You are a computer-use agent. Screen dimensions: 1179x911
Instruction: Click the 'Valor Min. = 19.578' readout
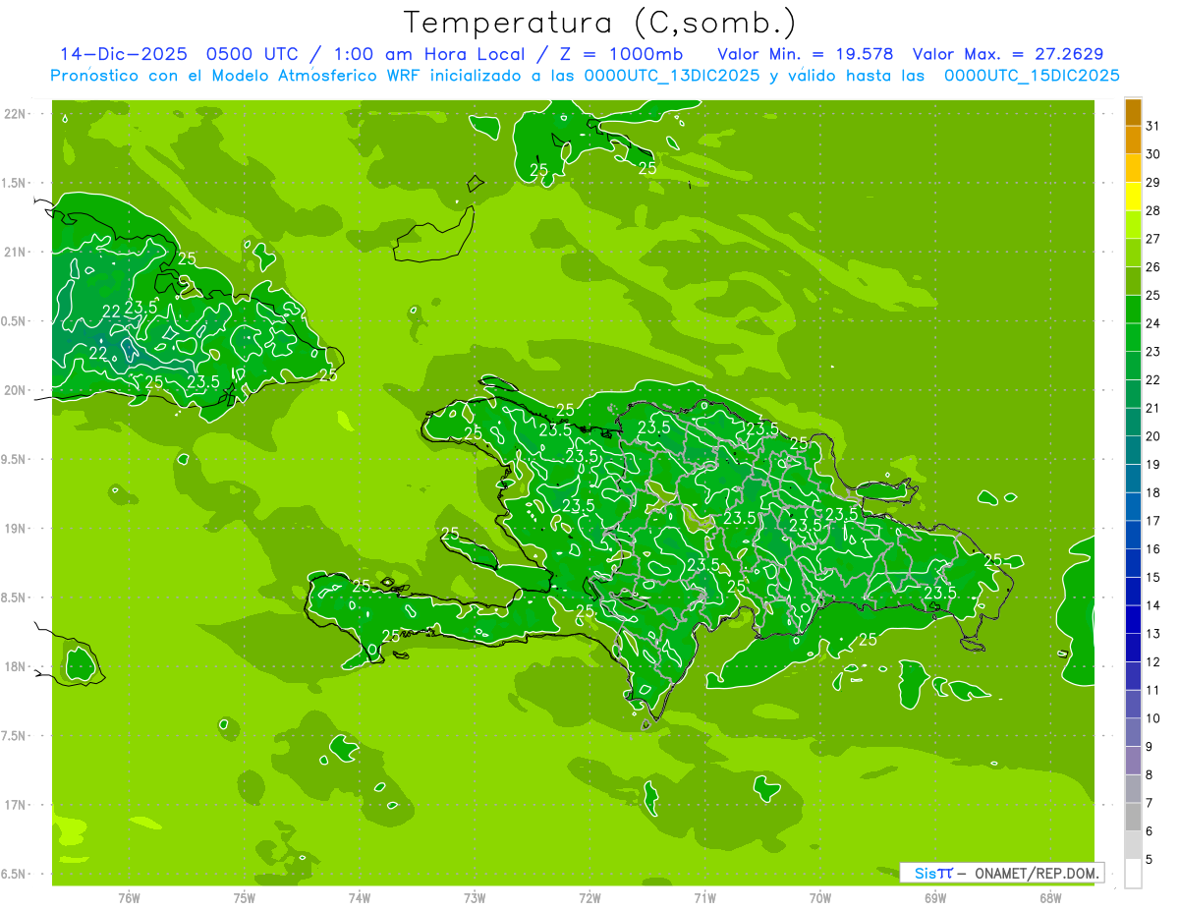click(806, 54)
